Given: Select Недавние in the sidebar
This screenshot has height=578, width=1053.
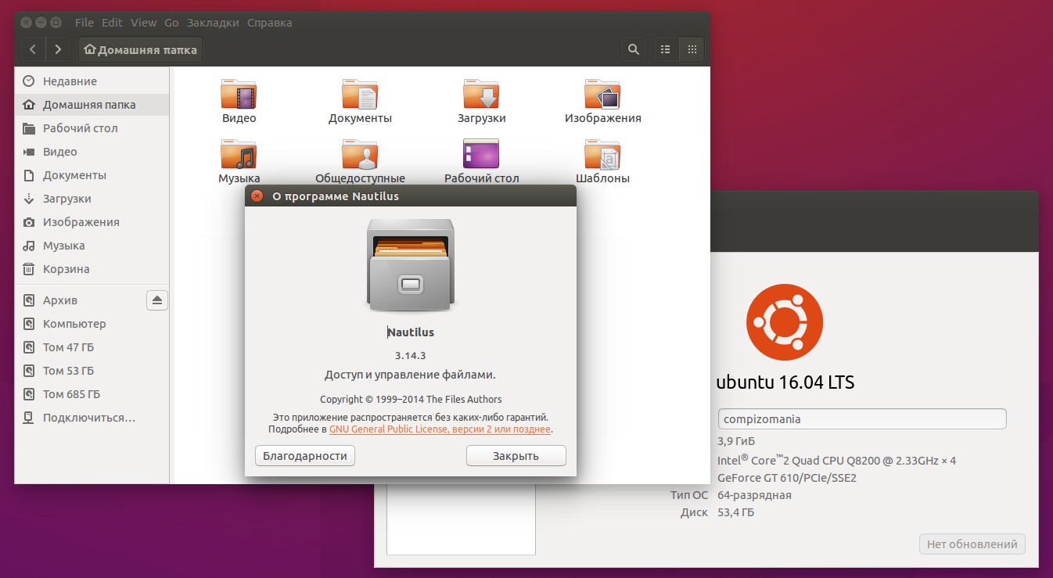Looking at the screenshot, I should (x=92, y=81).
